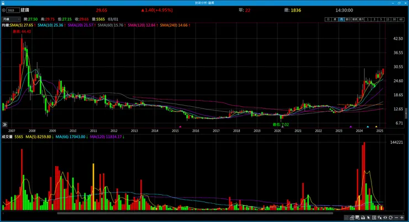Screen dimensions: 409x222
Task: Click the SMA(5) 27.65 moving average label
Action: (x=22, y=25)
